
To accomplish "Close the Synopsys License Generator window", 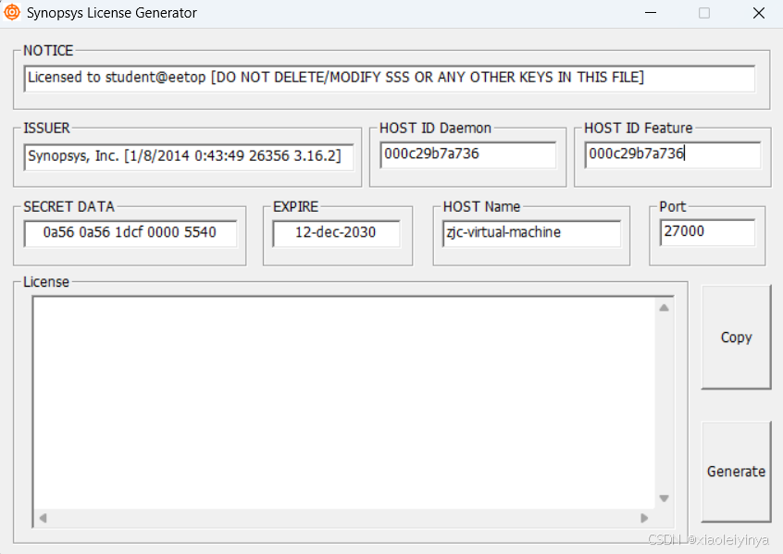I will [x=759, y=12].
